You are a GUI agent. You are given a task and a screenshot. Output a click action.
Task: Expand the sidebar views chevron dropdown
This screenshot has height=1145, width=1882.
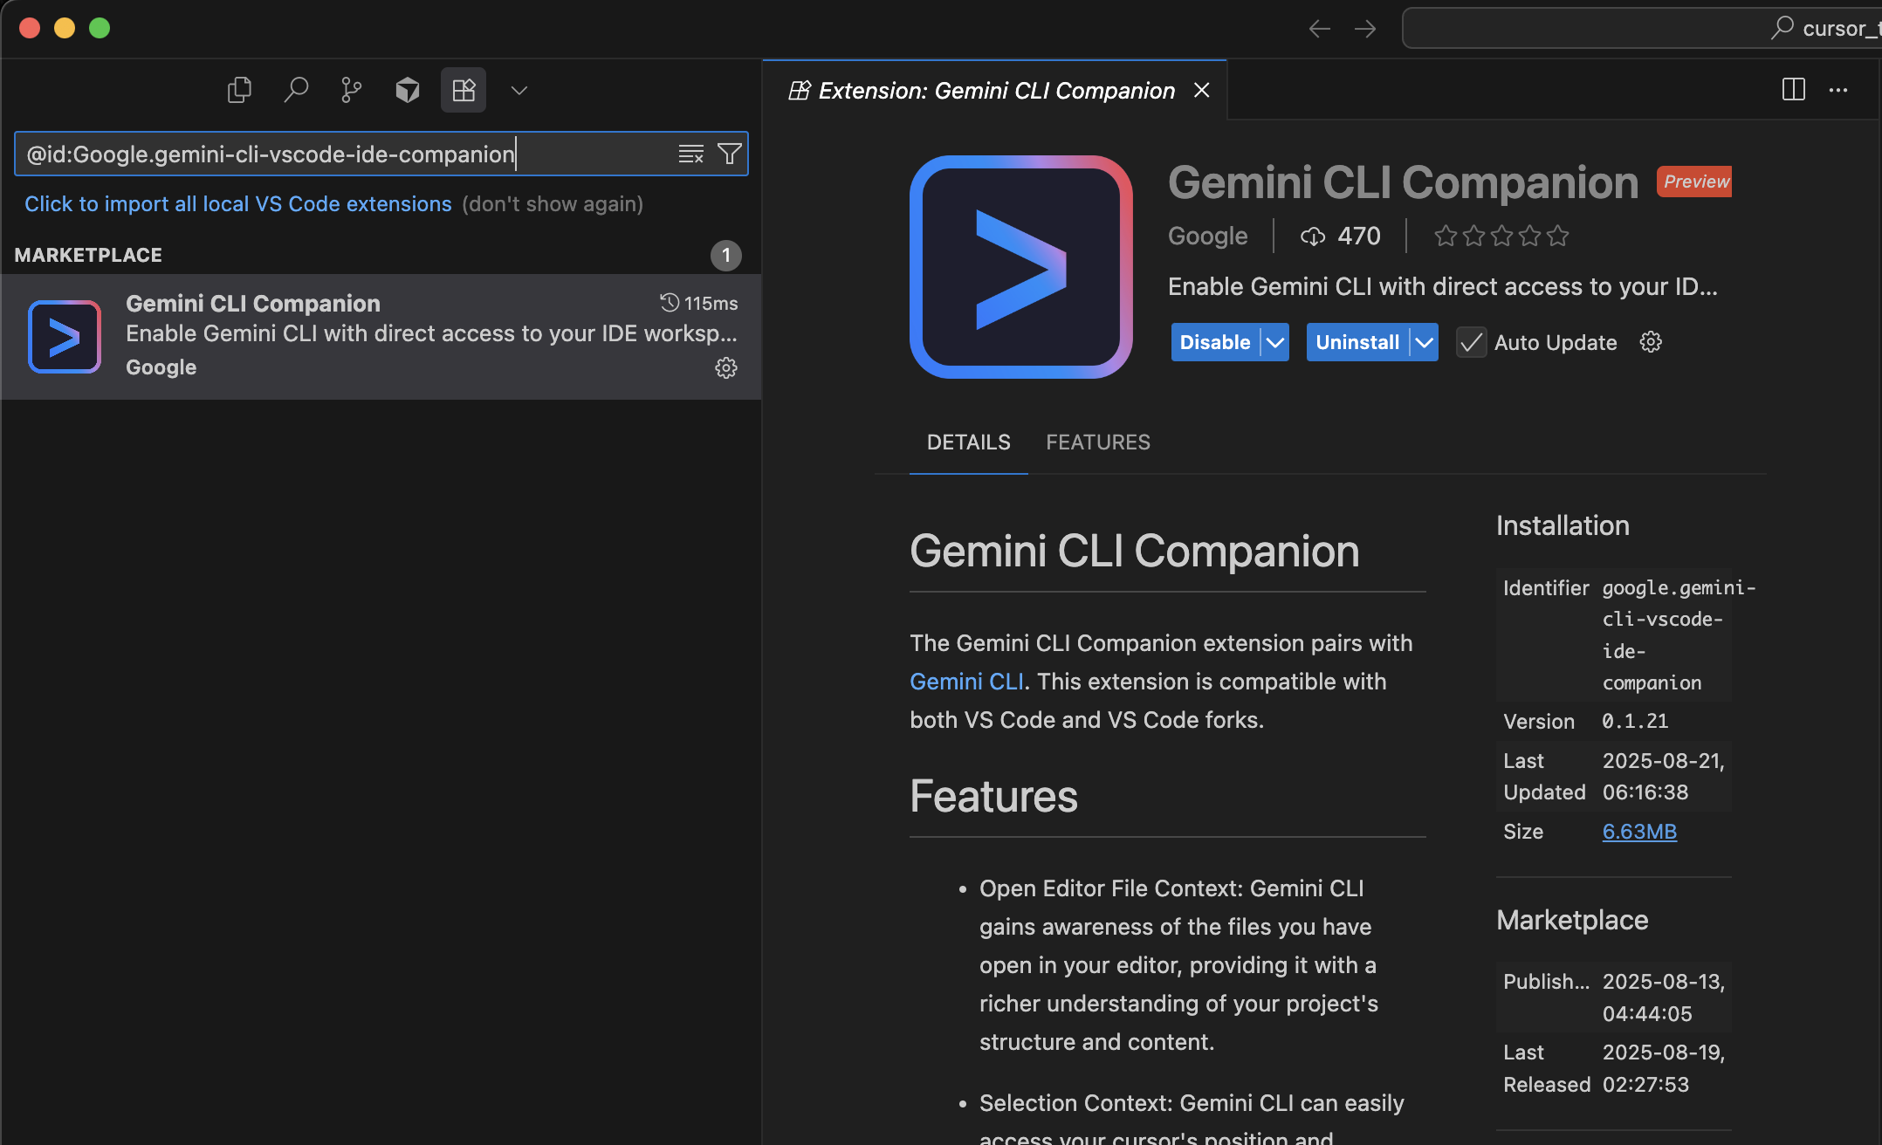tap(519, 90)
